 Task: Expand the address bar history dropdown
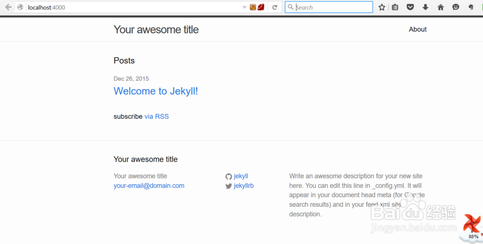[244, 7]
